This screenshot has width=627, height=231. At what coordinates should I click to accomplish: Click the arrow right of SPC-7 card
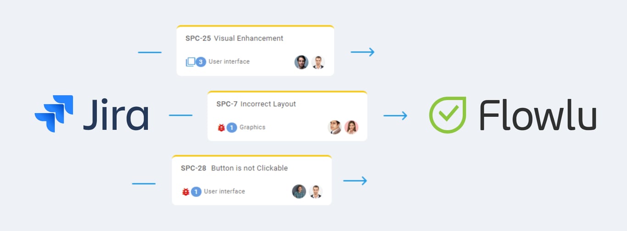tap(395, 115)
